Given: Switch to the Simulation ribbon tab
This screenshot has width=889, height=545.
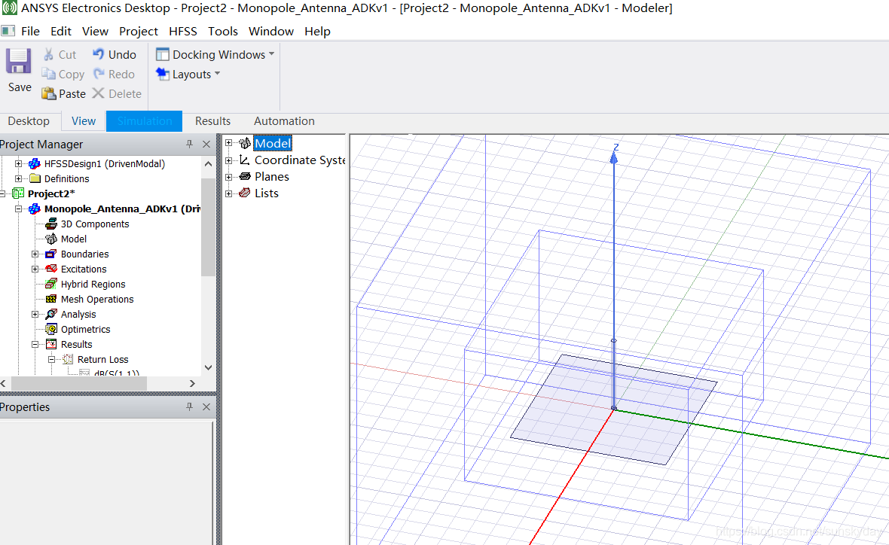Looking at the screenshot, I should point(144,120).
